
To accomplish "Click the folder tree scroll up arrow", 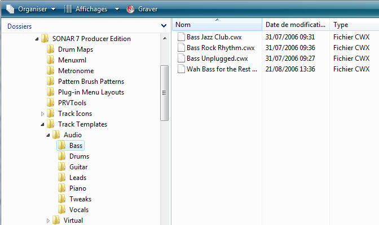I will [165, 39].
